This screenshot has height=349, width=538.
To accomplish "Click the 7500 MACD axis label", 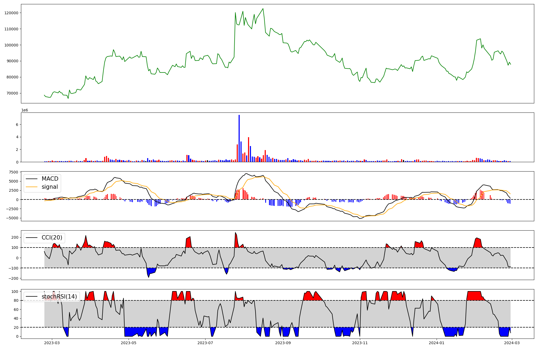I will tap(13, 172).
